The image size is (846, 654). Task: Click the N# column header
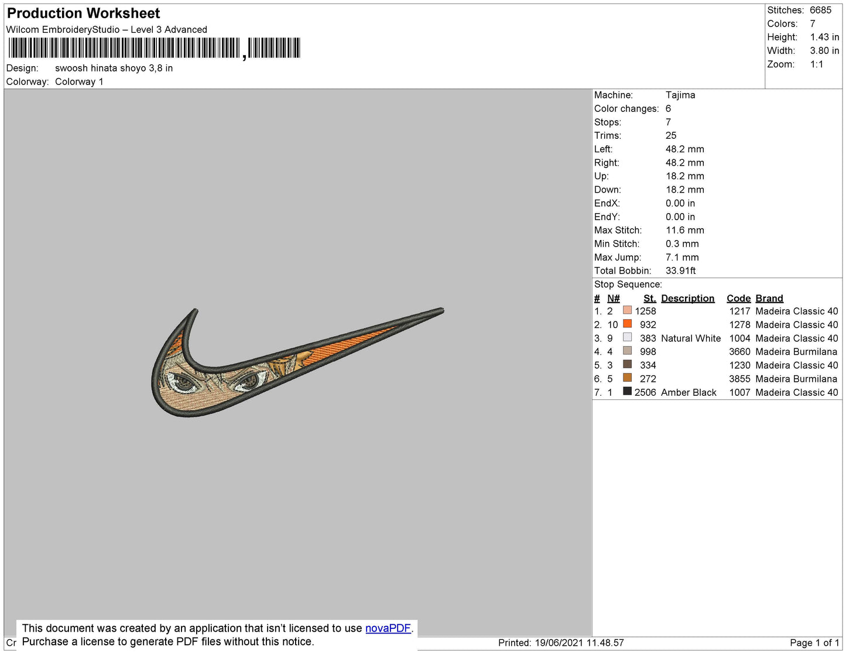[x=613, y=298]
